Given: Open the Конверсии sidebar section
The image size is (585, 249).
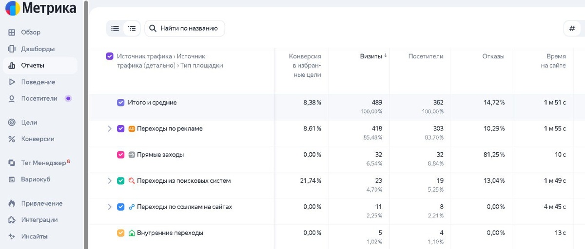Looking at the screenshot, I should coord(38,139).
